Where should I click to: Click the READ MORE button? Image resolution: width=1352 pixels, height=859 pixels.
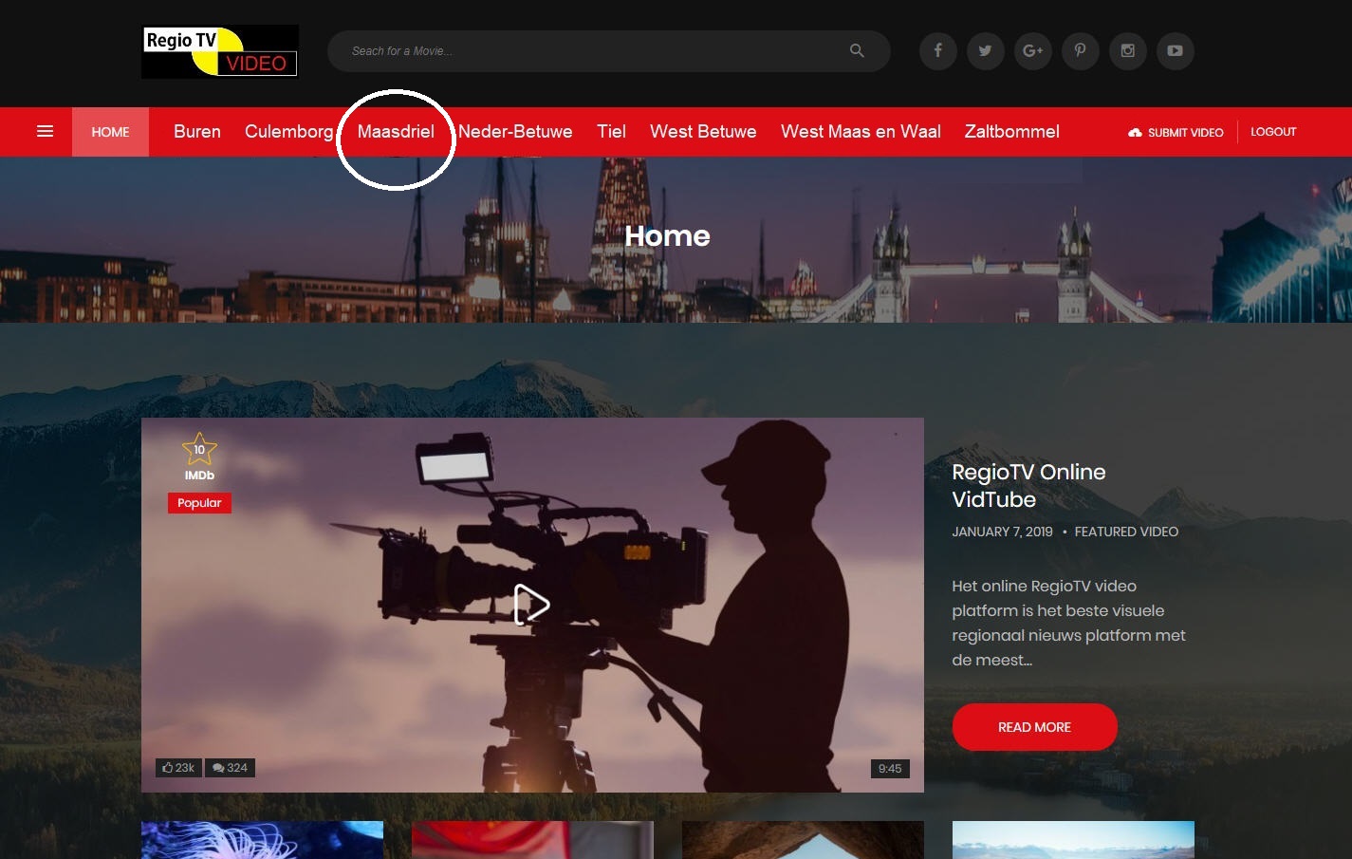tap(1034, 727)
